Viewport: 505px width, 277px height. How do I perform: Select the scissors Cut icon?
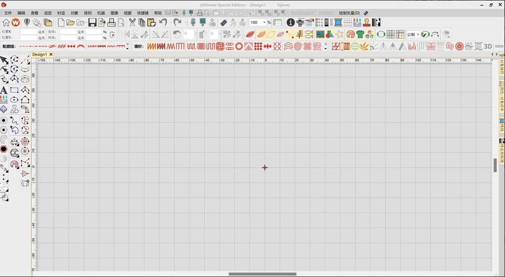133,23
